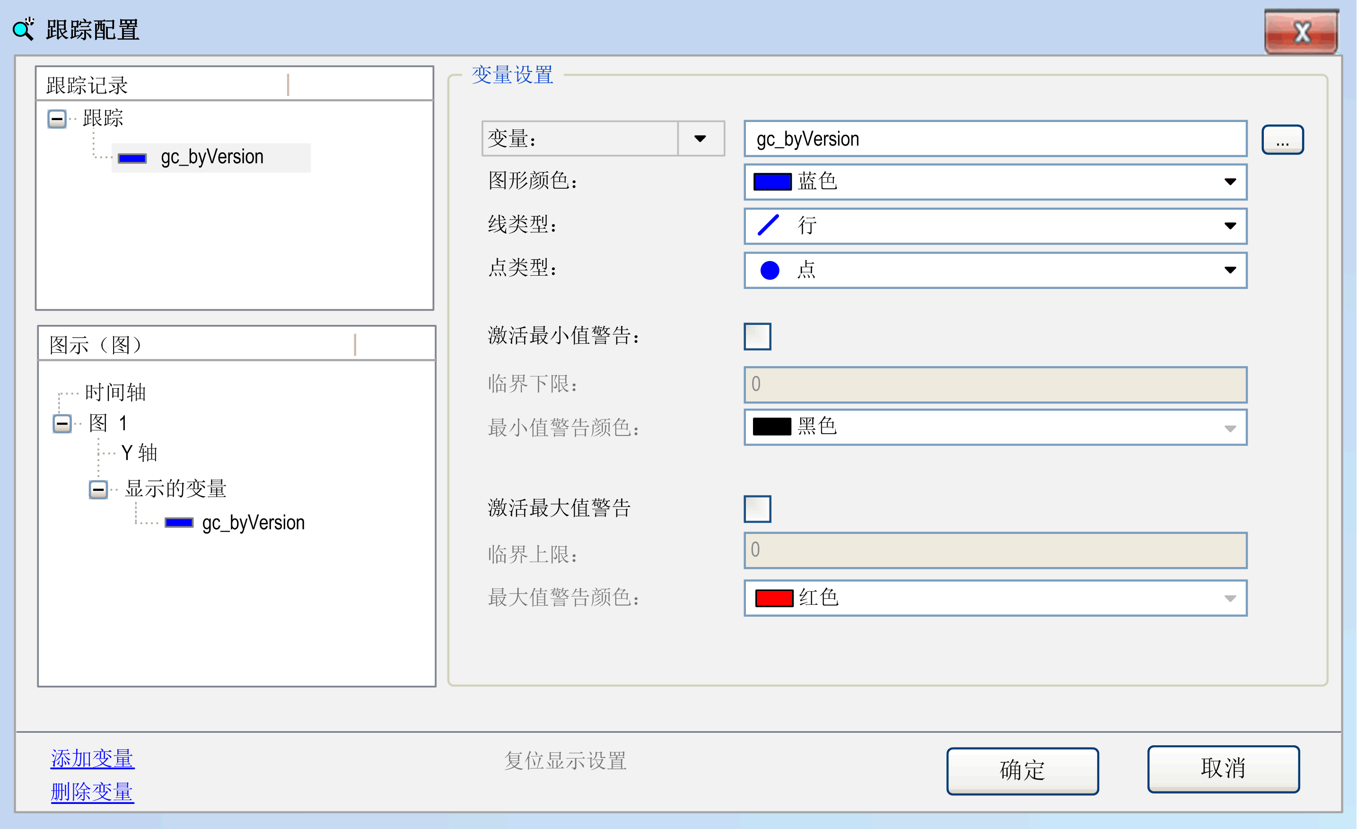This screenshot has height=829, width=1357.
Task: Click the blue marker beside gc_byVersion under 跟踪
Action: pos(132,158)
